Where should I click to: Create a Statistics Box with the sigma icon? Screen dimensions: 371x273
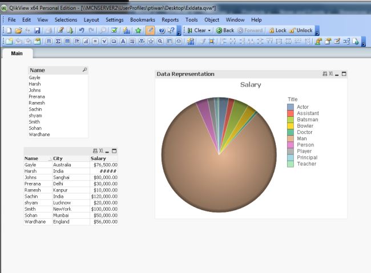pyautogui.click(x=58, y=42)
